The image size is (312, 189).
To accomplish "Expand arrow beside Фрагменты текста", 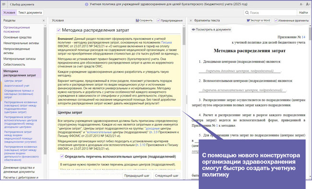I will [x=191, y=21].
